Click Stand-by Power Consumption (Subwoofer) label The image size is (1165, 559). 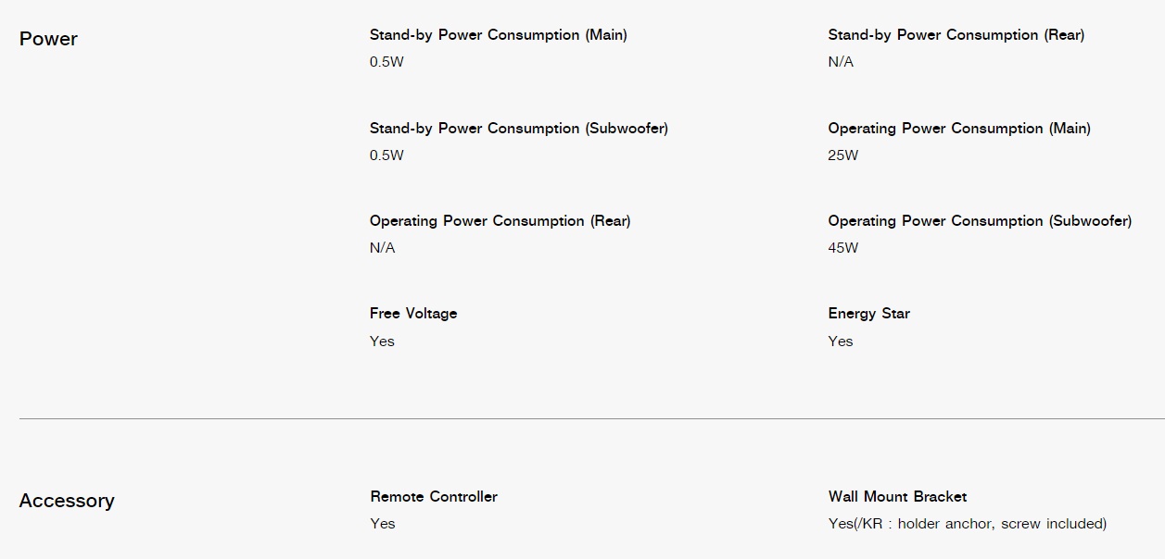point(519,129)
